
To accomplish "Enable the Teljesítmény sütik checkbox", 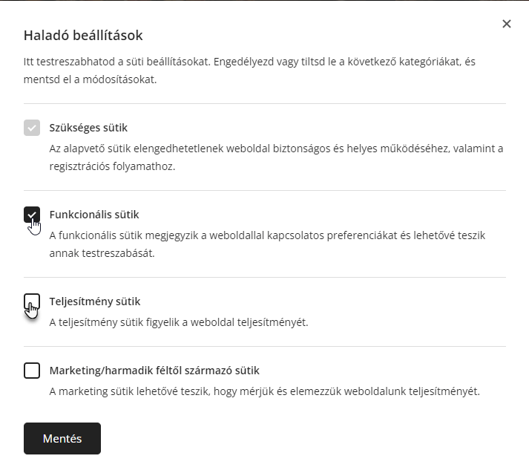I will click(32, 301).
